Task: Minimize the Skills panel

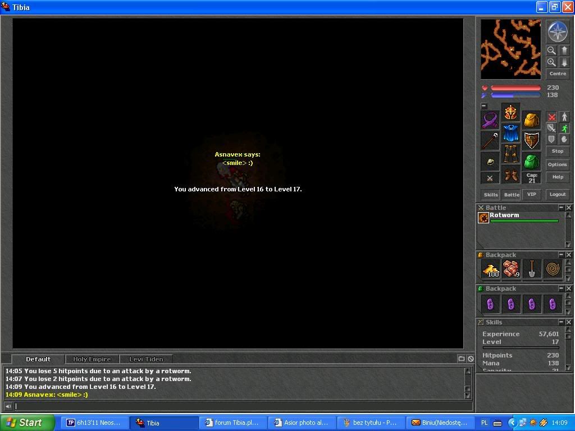Action: coord(561,322)
